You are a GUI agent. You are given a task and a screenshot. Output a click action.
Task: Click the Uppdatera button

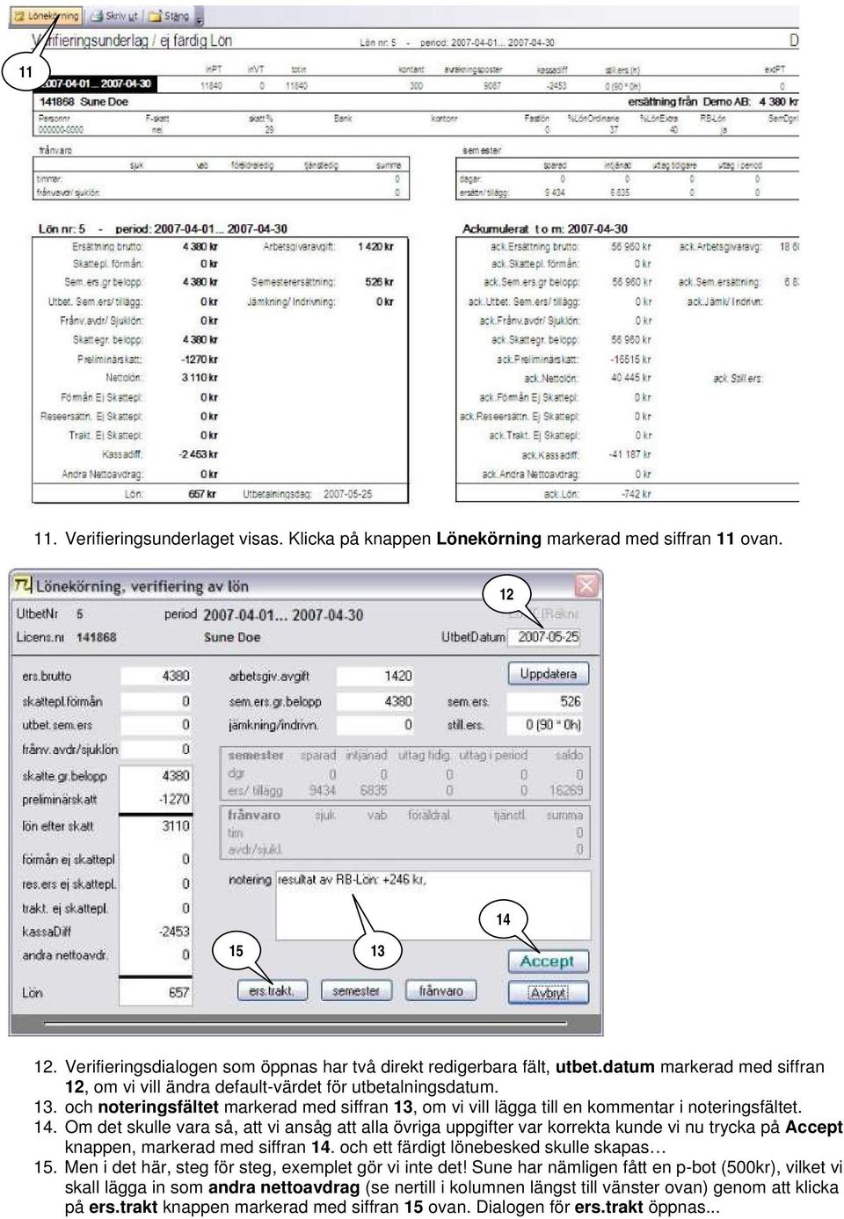tap(549, 674)
